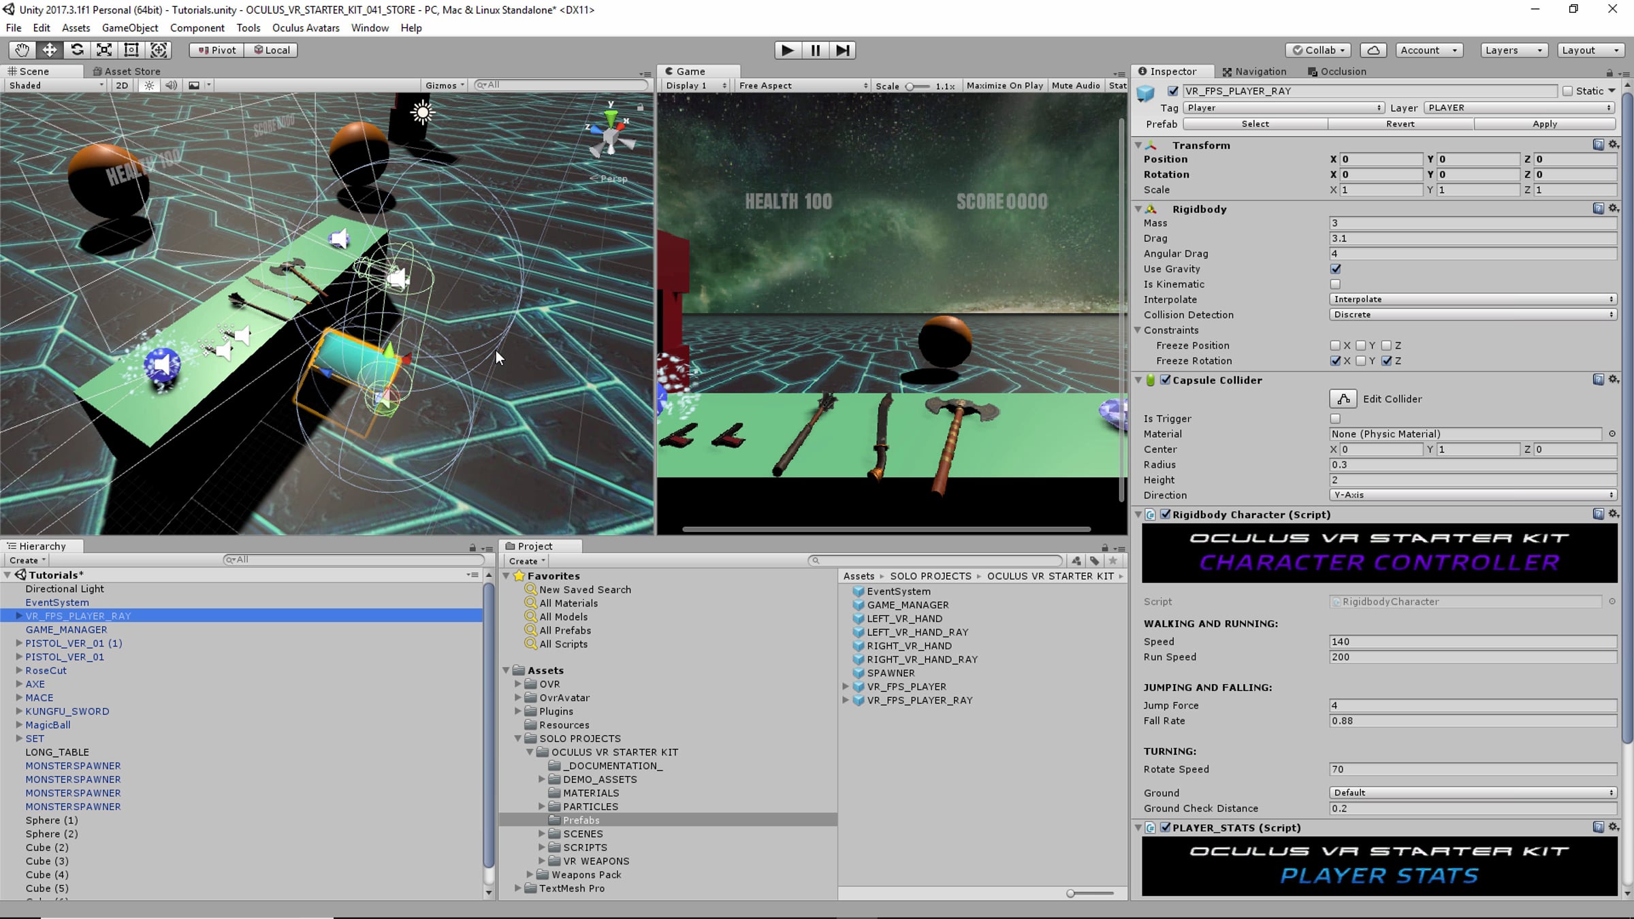
Task: Uncheck Use Gravity checkbox
Action: coord(1335,269)
